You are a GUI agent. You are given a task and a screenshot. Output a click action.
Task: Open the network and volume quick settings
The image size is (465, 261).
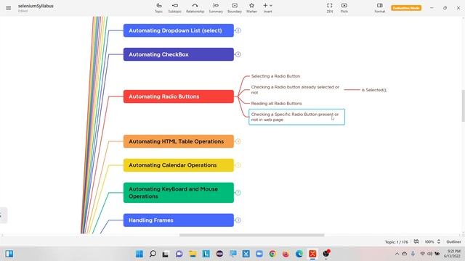point(429,254)
